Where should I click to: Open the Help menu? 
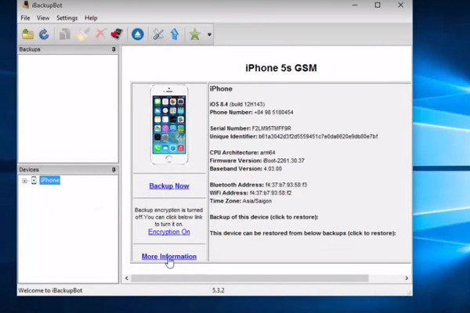tap(91, 18)
